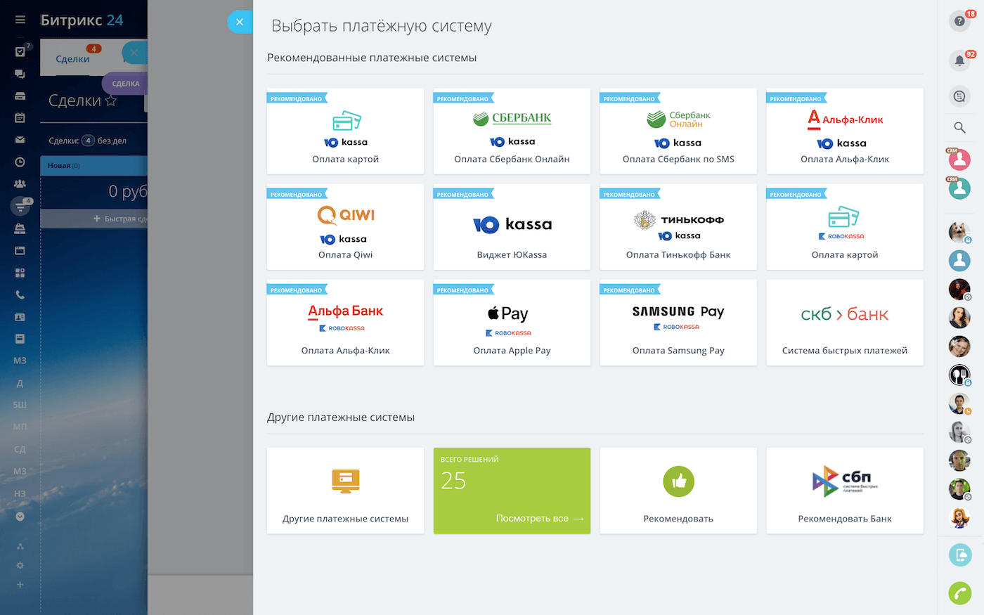Open the notifications bell icon
The image size is (984, 615).
tap(959, 60)
